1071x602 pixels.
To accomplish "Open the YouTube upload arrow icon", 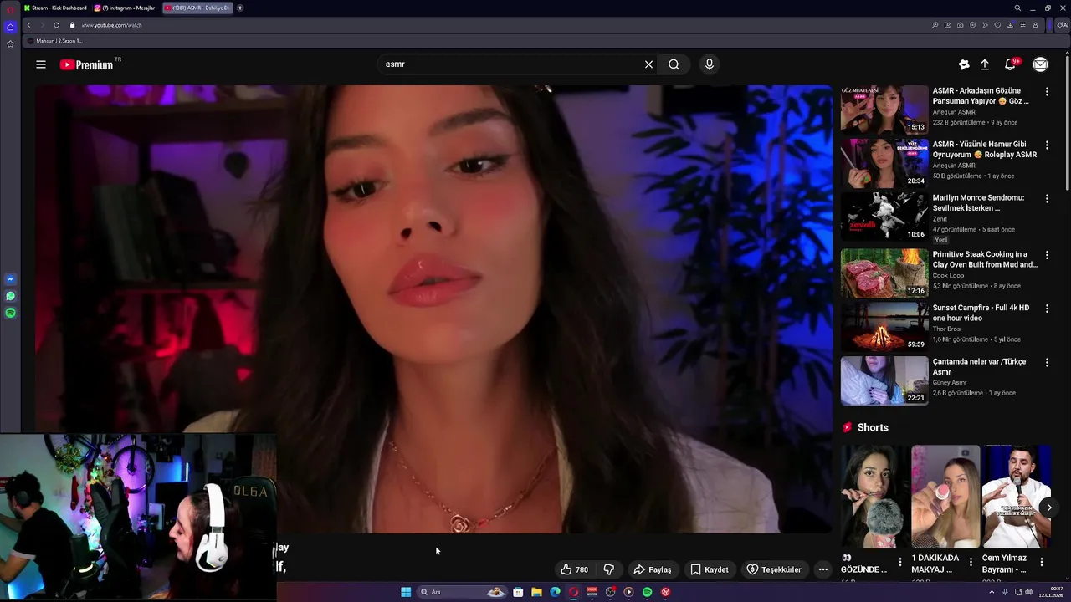I will tap(985, 64).
